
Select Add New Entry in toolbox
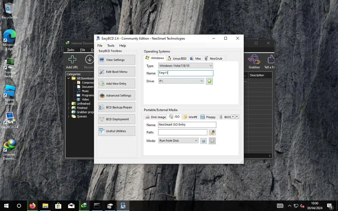116,84
